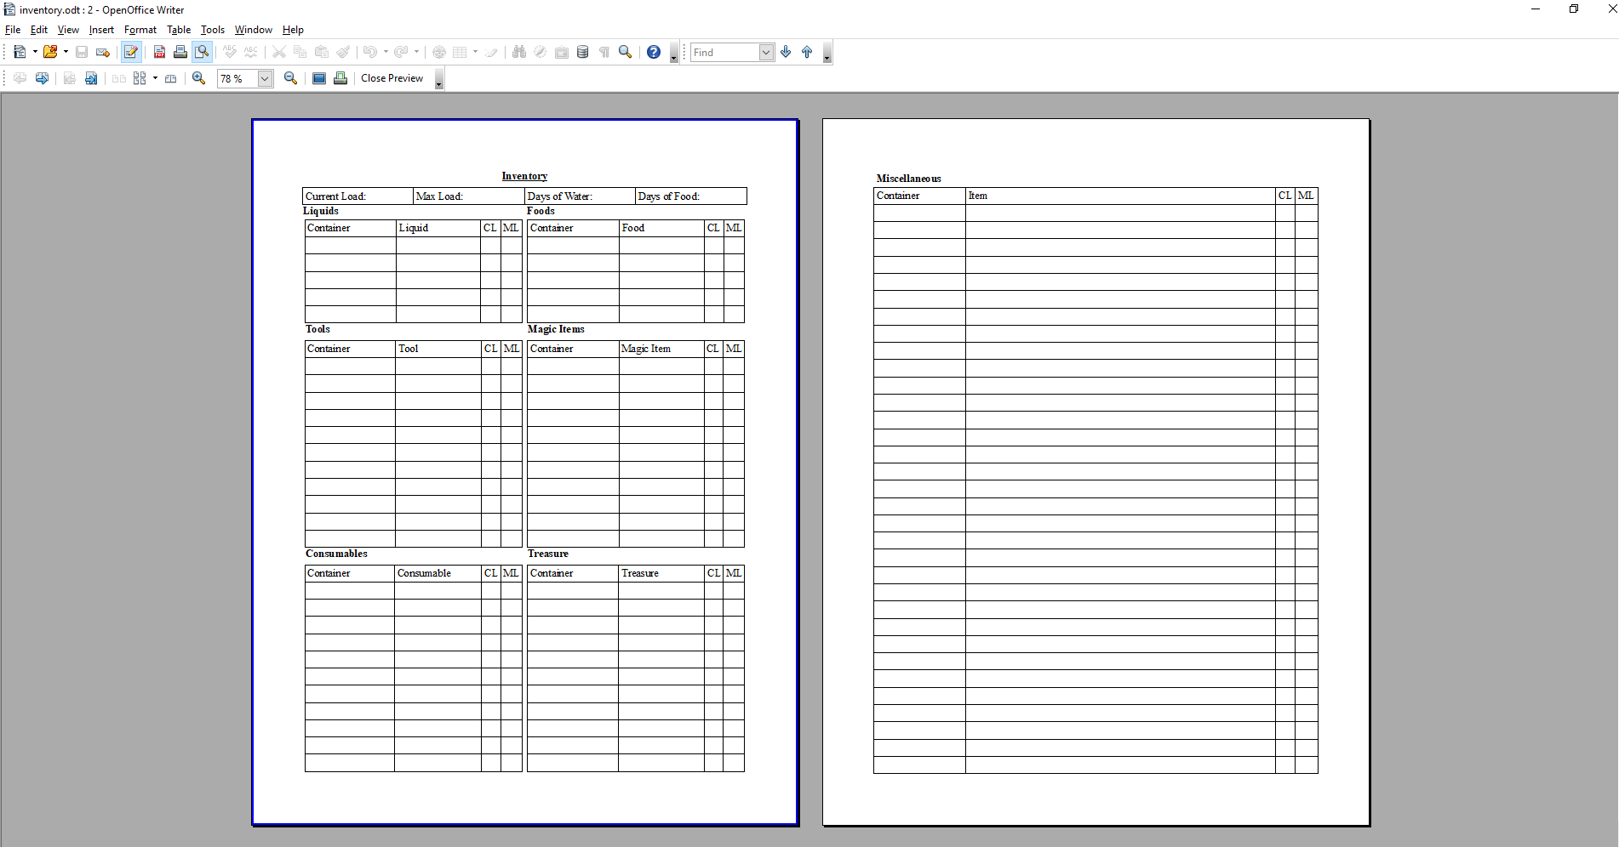The image size is (1619, 847).
Task: Toggle Nonprinting Characters pilcrow icon
Action: pos(604,52)
